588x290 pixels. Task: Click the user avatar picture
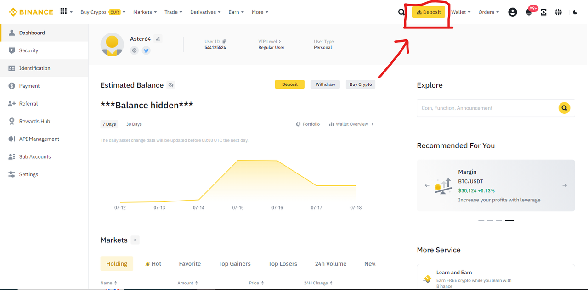point(112,45)
